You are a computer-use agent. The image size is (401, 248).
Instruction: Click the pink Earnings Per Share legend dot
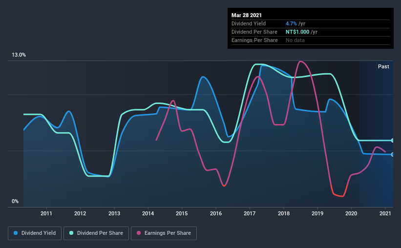point(139,233)
